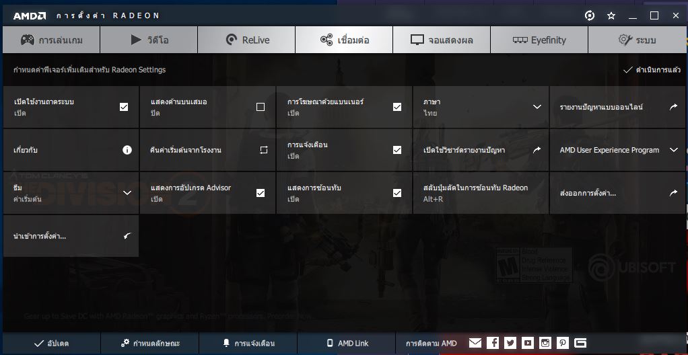688x355 pixels.
Task: Click the Gaming community G icon
Action: click(580, 343)
